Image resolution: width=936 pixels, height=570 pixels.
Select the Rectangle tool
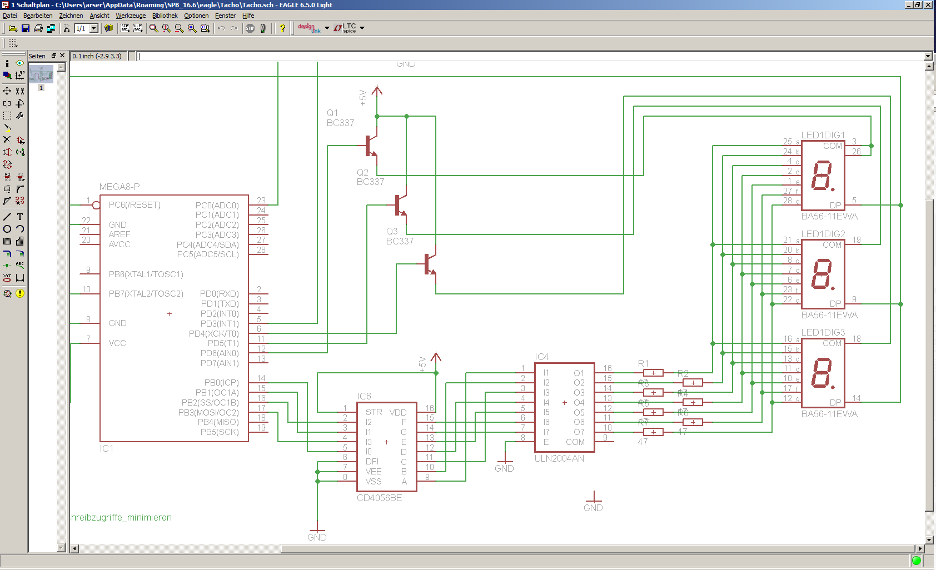7,241
